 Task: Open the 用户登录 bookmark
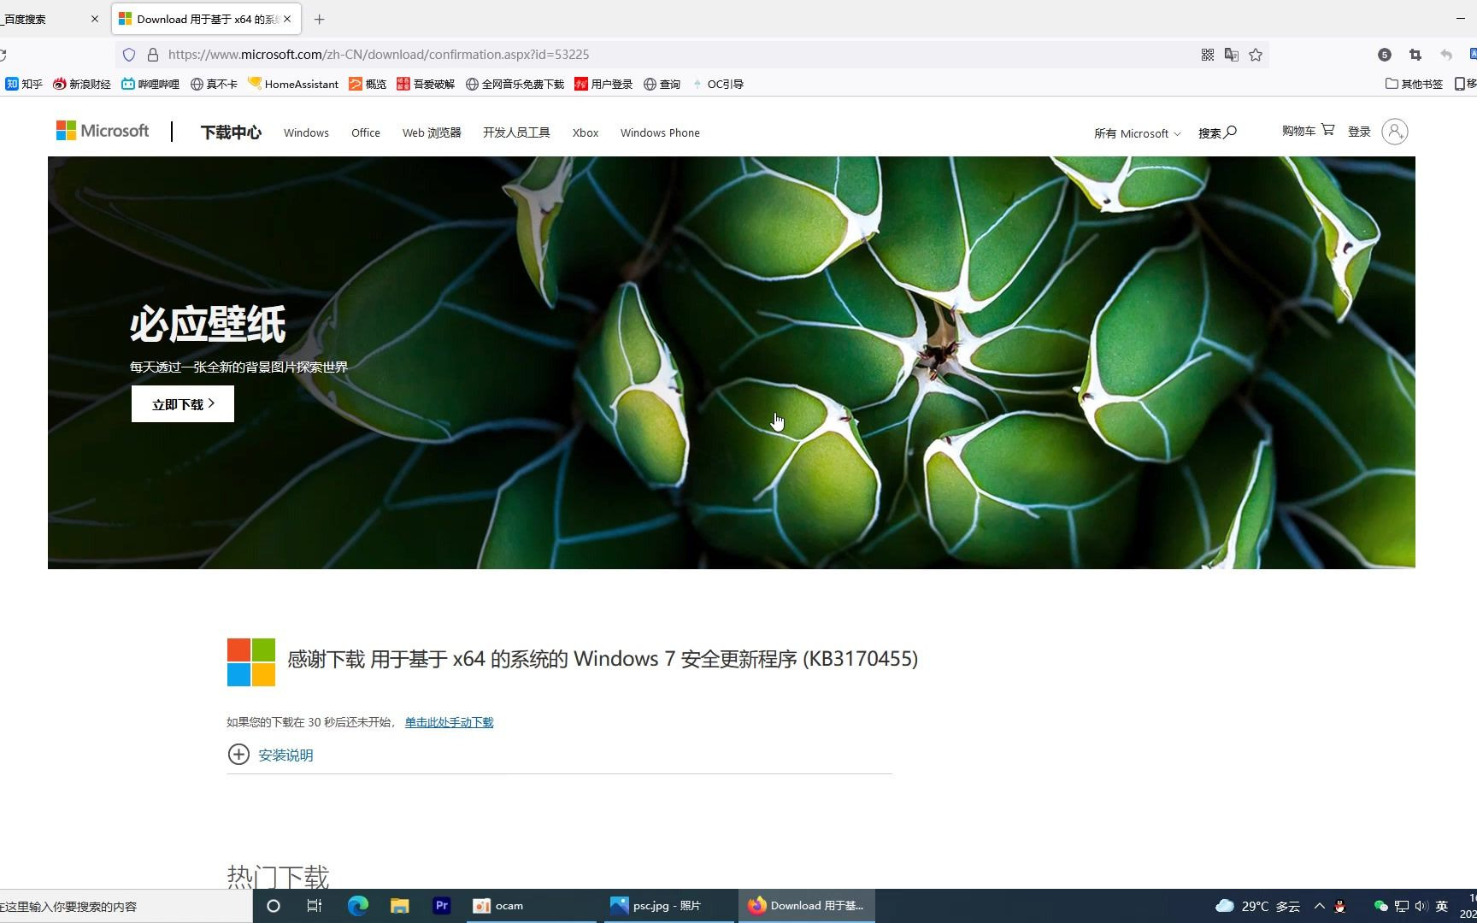click(603, 84)
